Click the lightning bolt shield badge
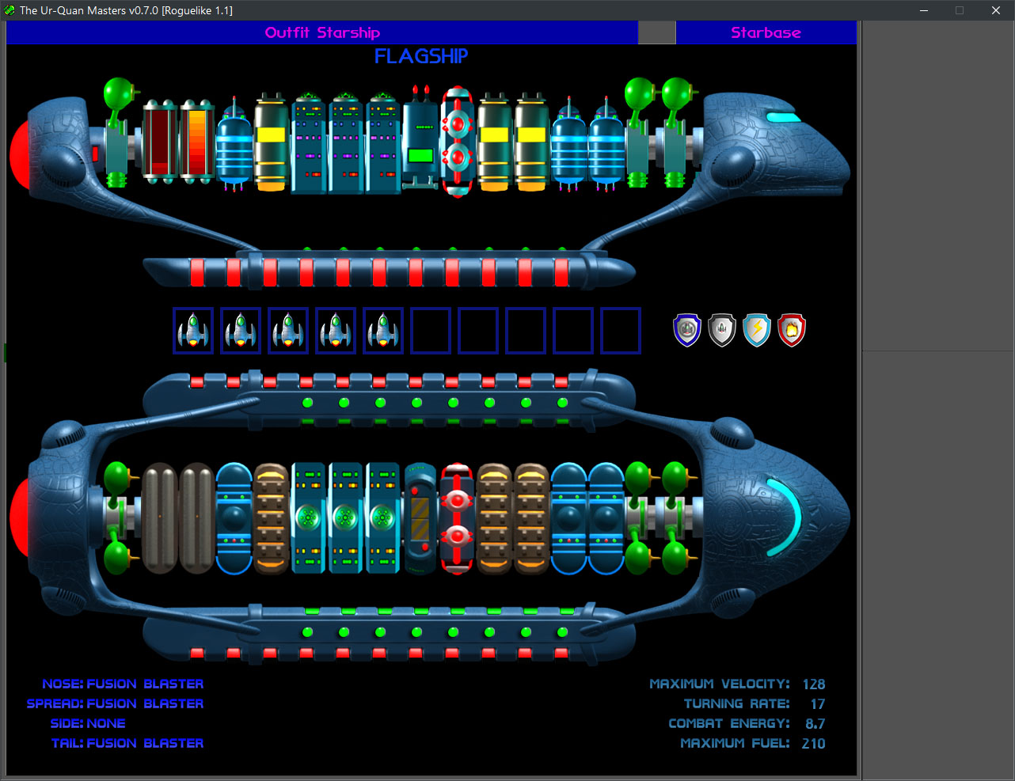Screen dimensions: 1015x781 [757, 330]
